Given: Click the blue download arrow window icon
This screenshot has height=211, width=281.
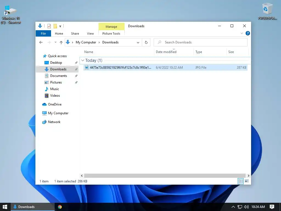Looking at the screenshot, I should (x=40, y=26).
